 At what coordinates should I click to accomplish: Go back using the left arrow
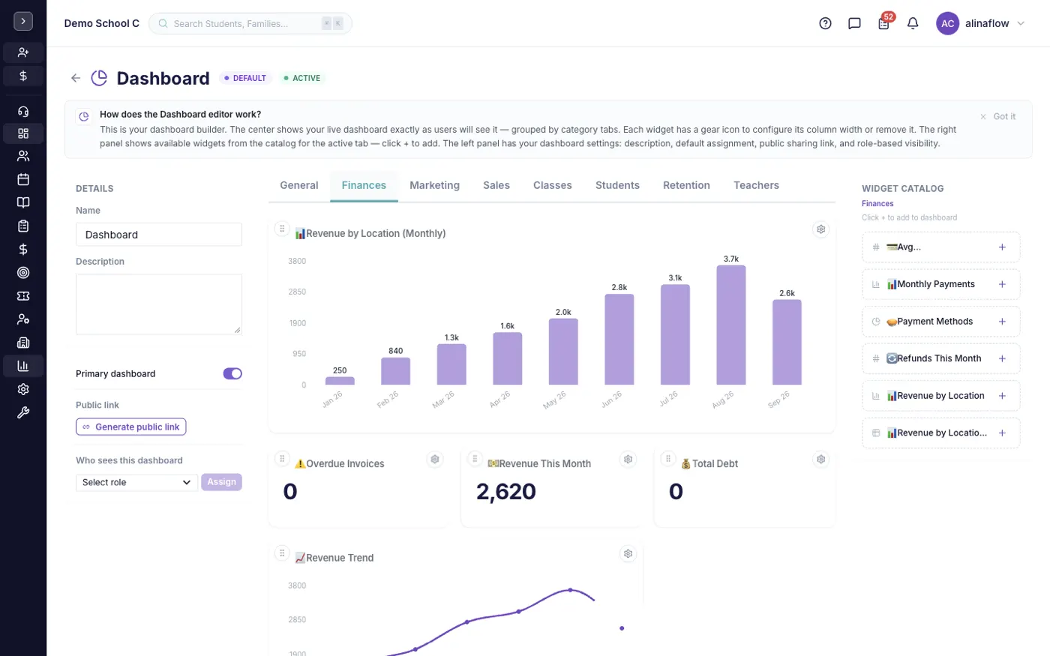(x=76, y=78)
